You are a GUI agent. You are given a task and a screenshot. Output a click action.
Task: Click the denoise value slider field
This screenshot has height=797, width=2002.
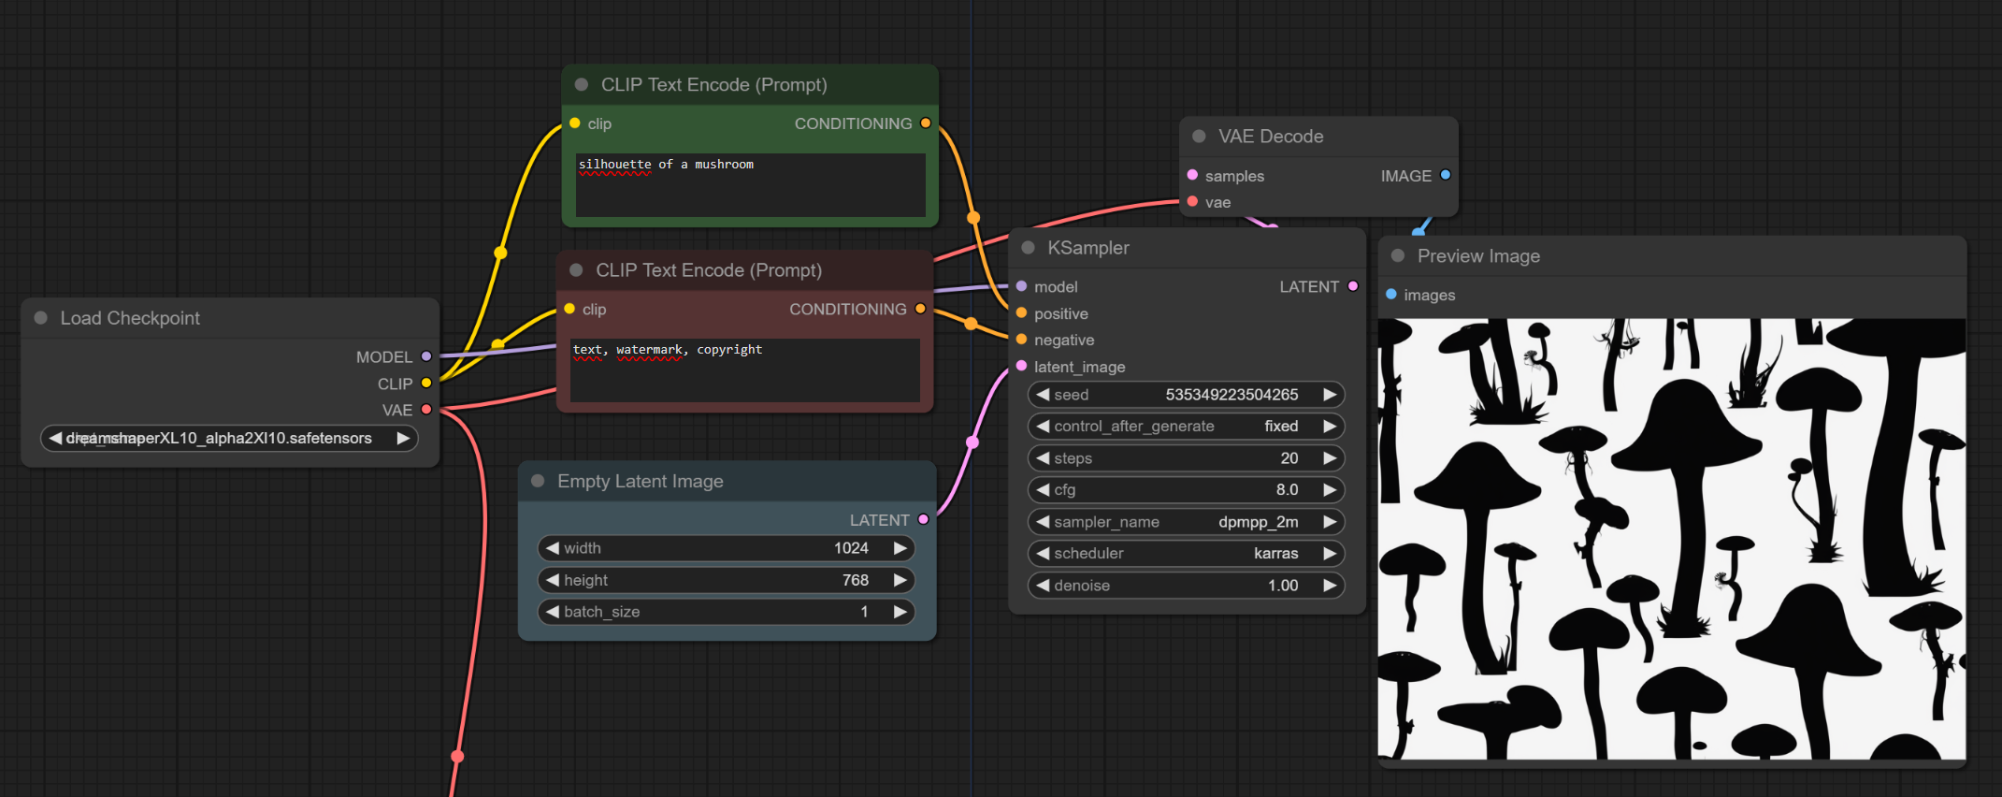pyautogui.click(x=1185, y=586)
